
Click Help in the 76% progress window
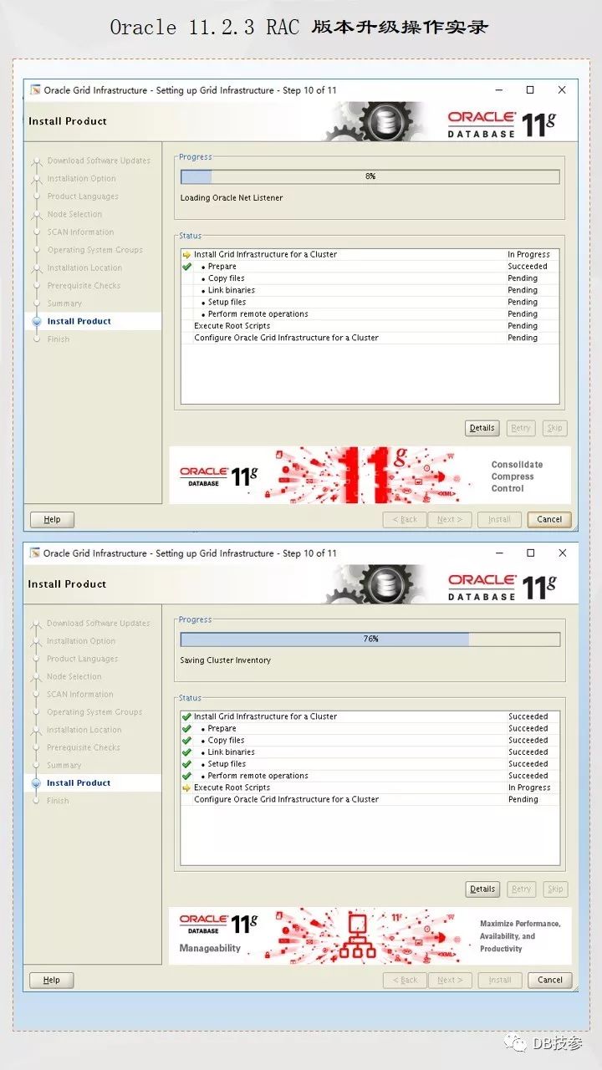click(x=52, y=980)
